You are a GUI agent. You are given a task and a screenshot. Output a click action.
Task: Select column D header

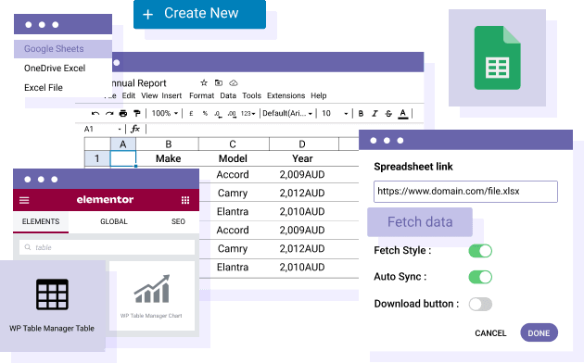pyautogui.click(x=304, y=144)
